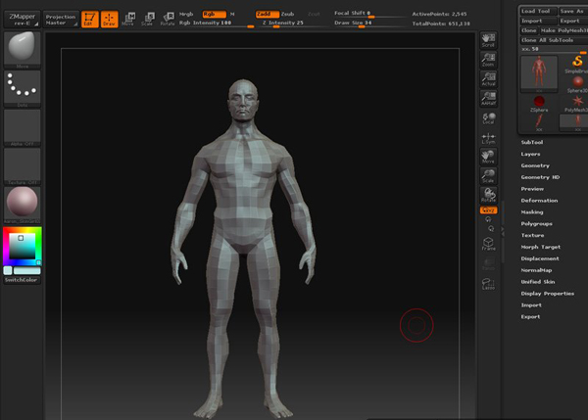Open the current brush thumbnail labeled Move
588x420 pixels.
coord(23,50)
